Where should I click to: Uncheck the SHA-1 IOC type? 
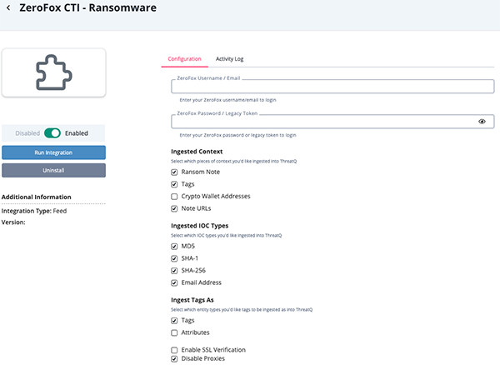174,258
